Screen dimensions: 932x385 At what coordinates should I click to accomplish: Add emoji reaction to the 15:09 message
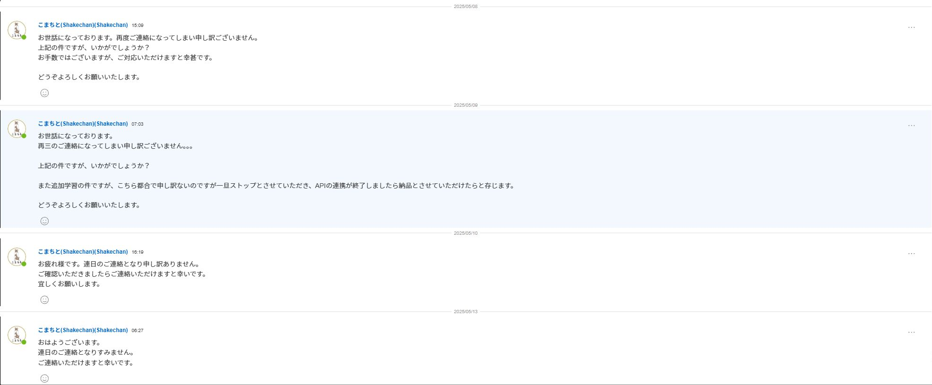point(44,93)
